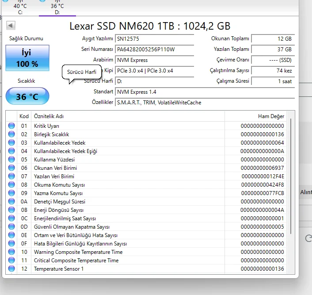Click the Aygıt Yazılımı field showing SN12575
Image resolution: width=312 pixels, height=295 pixels.
[154, 39]
